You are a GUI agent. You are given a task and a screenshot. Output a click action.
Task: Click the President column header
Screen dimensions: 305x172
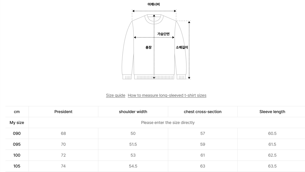click(63, 112)
